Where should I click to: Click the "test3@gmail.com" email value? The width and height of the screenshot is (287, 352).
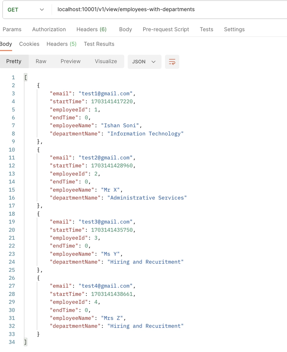pyautogui.click(x=105, y=222)
